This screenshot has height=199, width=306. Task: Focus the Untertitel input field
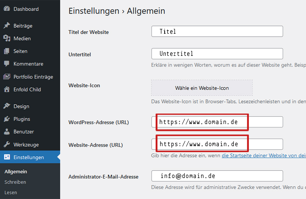[x=217, y=54]
